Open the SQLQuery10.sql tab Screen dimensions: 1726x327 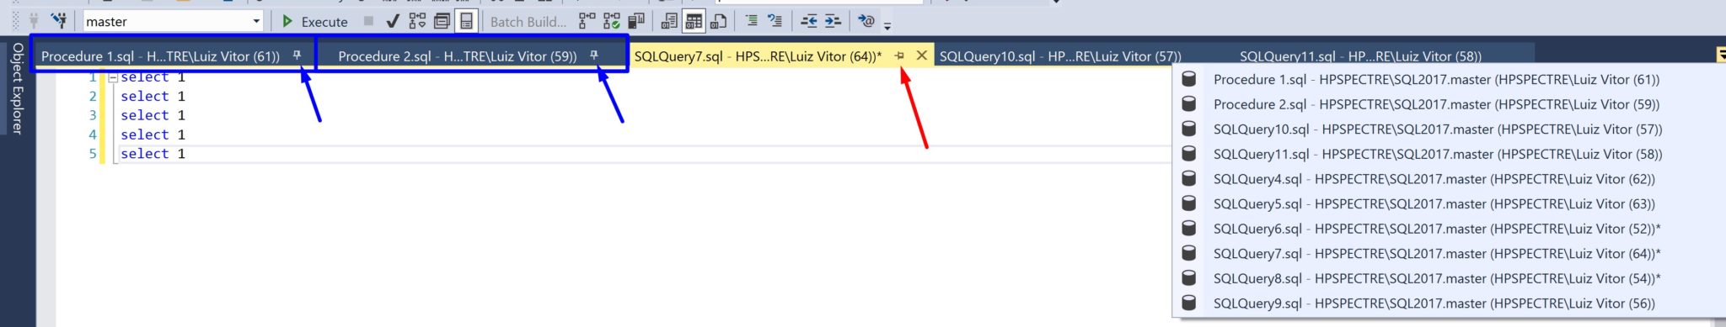pyautogui.click(x=1060, y=56)
